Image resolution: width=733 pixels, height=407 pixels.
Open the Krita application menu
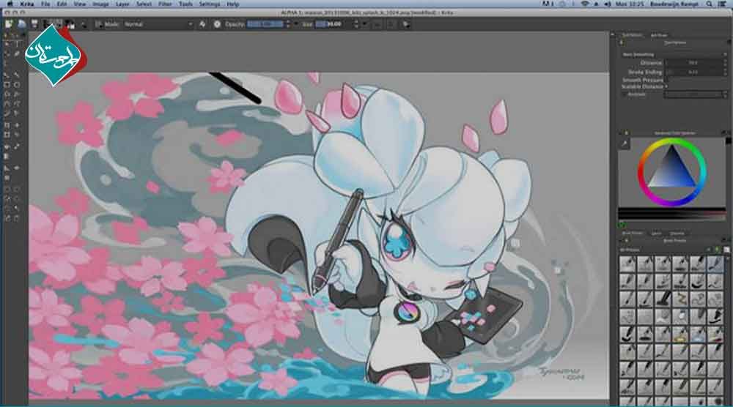pos(26,4)
